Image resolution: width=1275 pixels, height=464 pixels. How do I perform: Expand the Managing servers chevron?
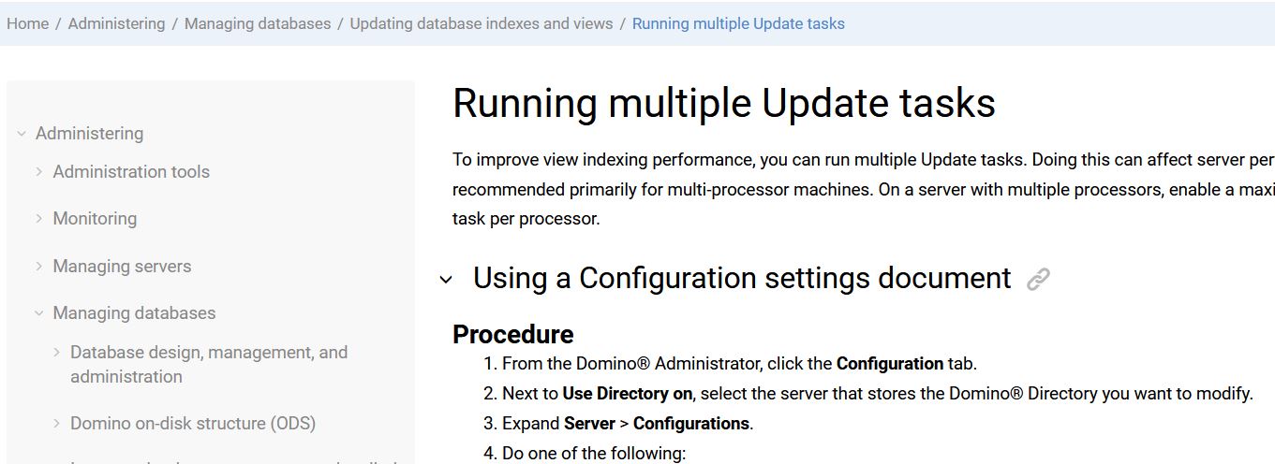tap(39, 267)
